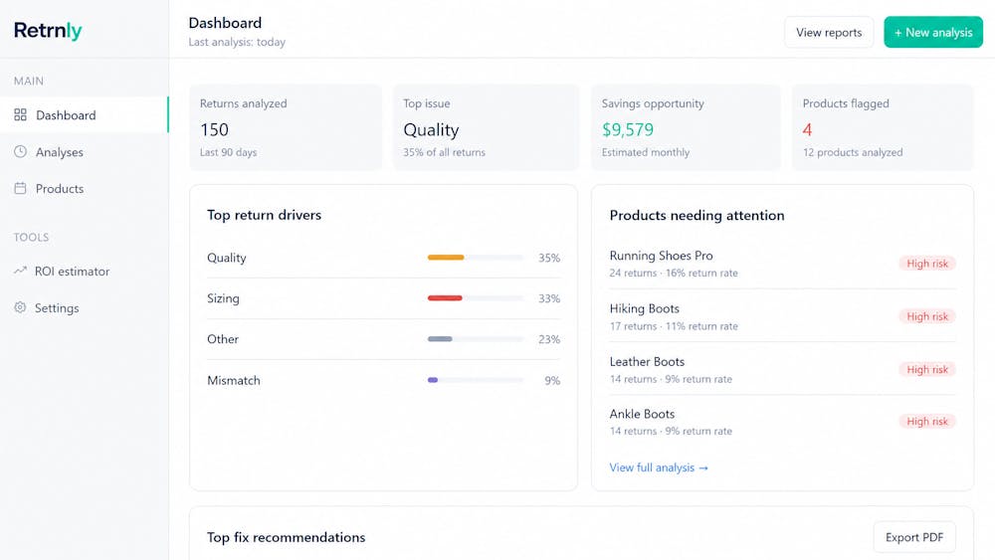Click the 35% Quality value
Viewport: 995px width, 560px height.
549,259
